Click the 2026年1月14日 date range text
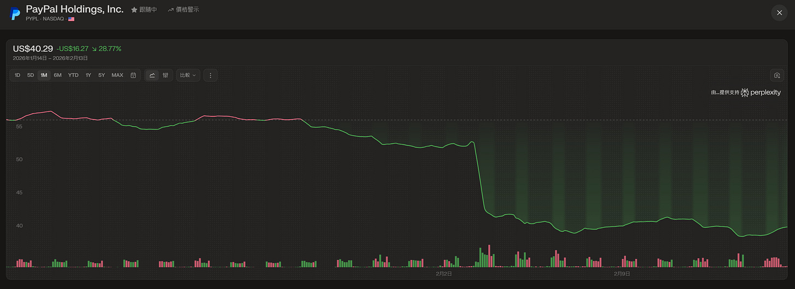 (x=50, y=58)
